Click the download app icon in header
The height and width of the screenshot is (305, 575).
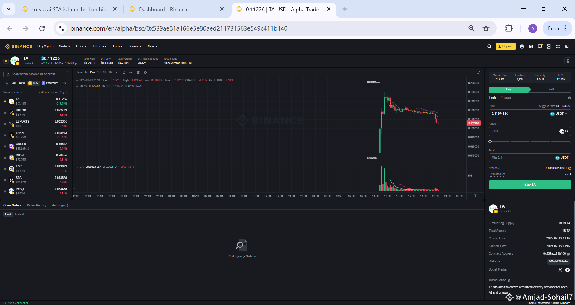tap(549, 46)
